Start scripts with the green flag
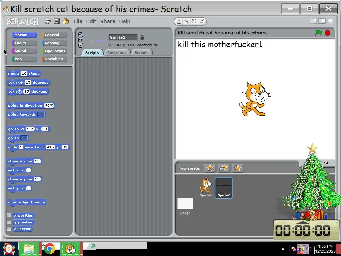The image size is (341, 256). click(319, 33)
